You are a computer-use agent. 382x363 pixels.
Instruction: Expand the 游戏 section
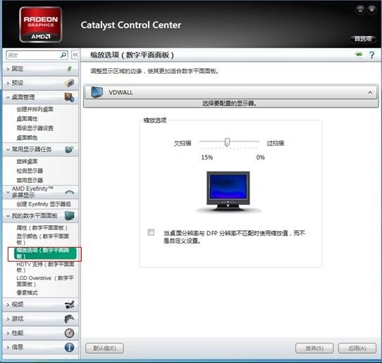click(x=8, y=319)
